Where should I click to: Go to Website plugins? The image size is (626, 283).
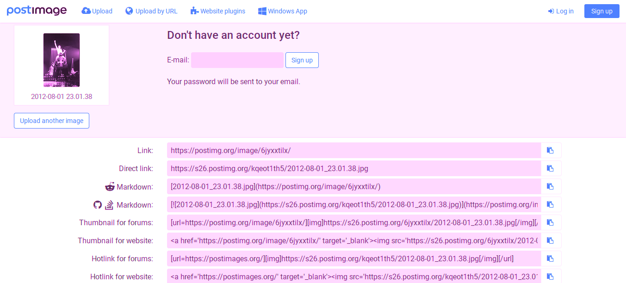point(218,11)
